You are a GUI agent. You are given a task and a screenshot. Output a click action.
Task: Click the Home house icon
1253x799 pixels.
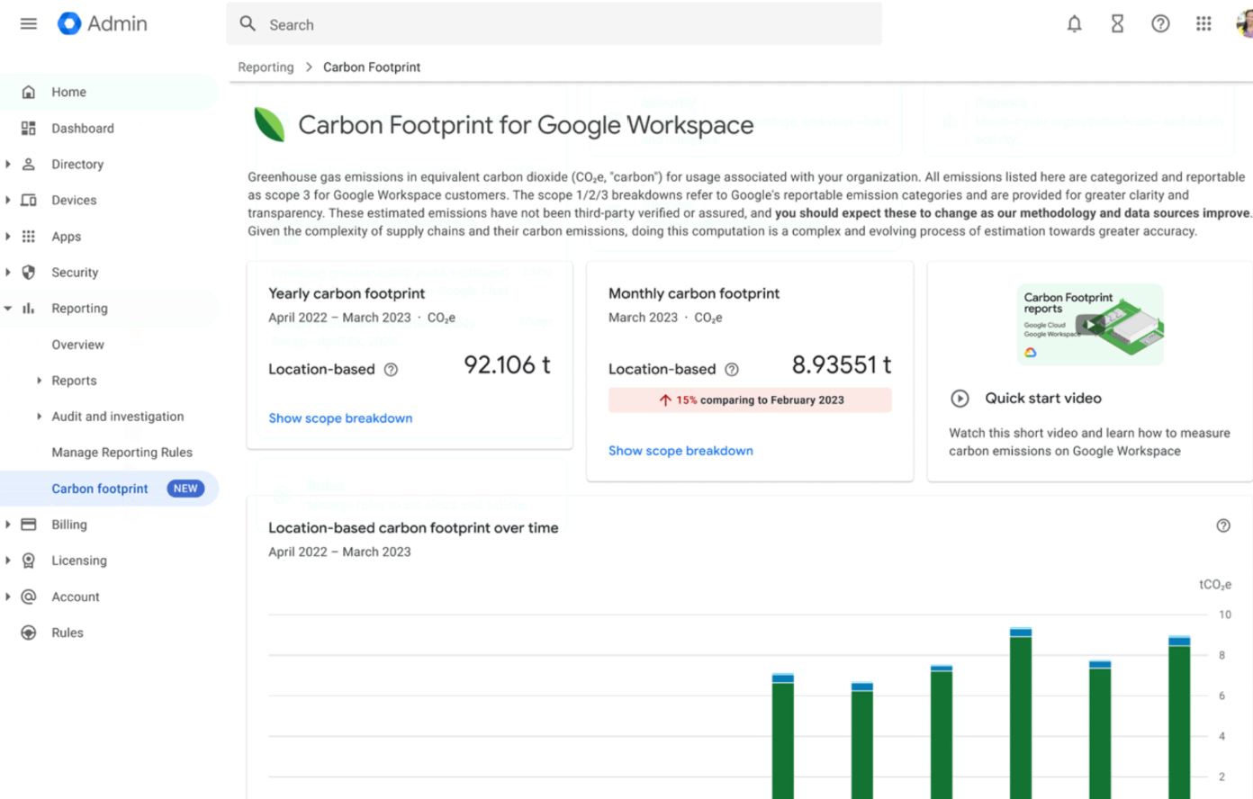point(29,92)
